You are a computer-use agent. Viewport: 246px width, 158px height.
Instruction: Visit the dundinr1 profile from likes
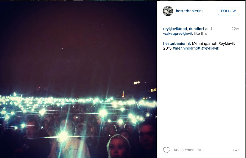click(x=196, y=29)
